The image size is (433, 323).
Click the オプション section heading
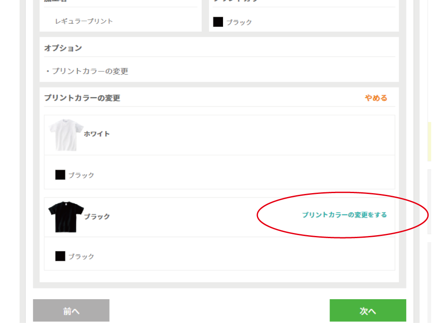pos(62,48)
